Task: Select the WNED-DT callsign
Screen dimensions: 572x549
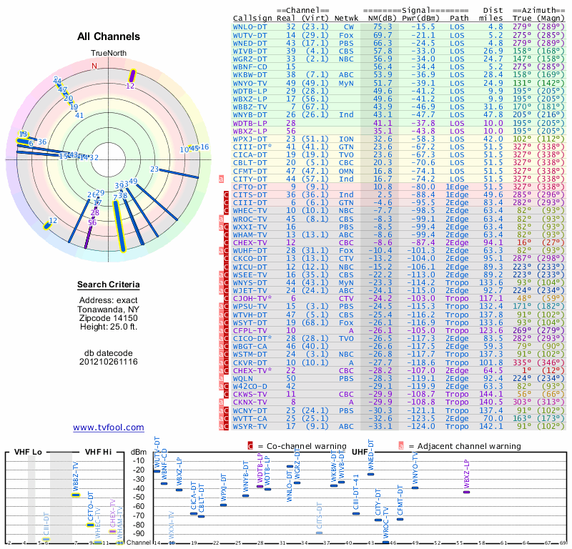Action: click(x=250, y=43)
